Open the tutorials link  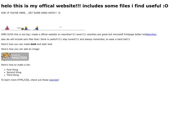pyautogui.click(x=54, y=80)
